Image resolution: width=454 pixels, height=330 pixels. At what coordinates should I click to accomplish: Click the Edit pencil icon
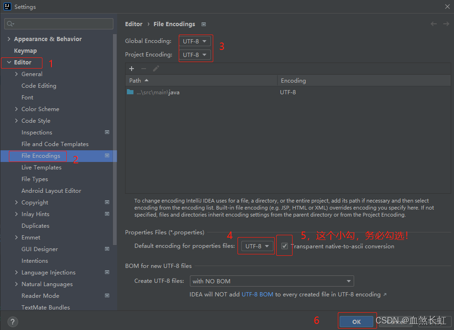click(156, 69)
